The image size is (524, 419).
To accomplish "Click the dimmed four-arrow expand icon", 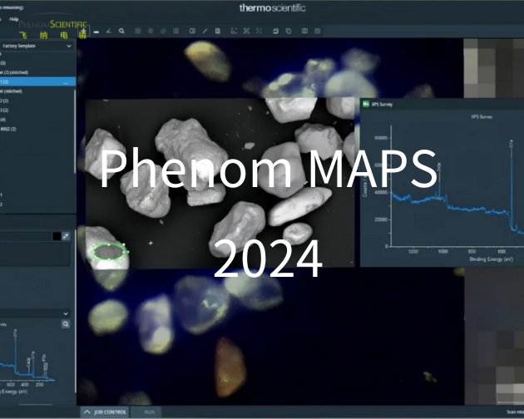I will tap(260, 31).
